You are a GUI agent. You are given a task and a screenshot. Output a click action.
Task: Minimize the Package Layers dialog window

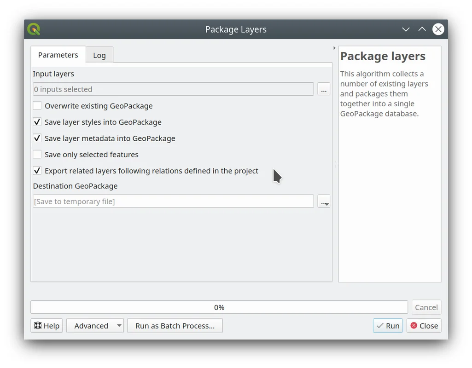[406, 29]
